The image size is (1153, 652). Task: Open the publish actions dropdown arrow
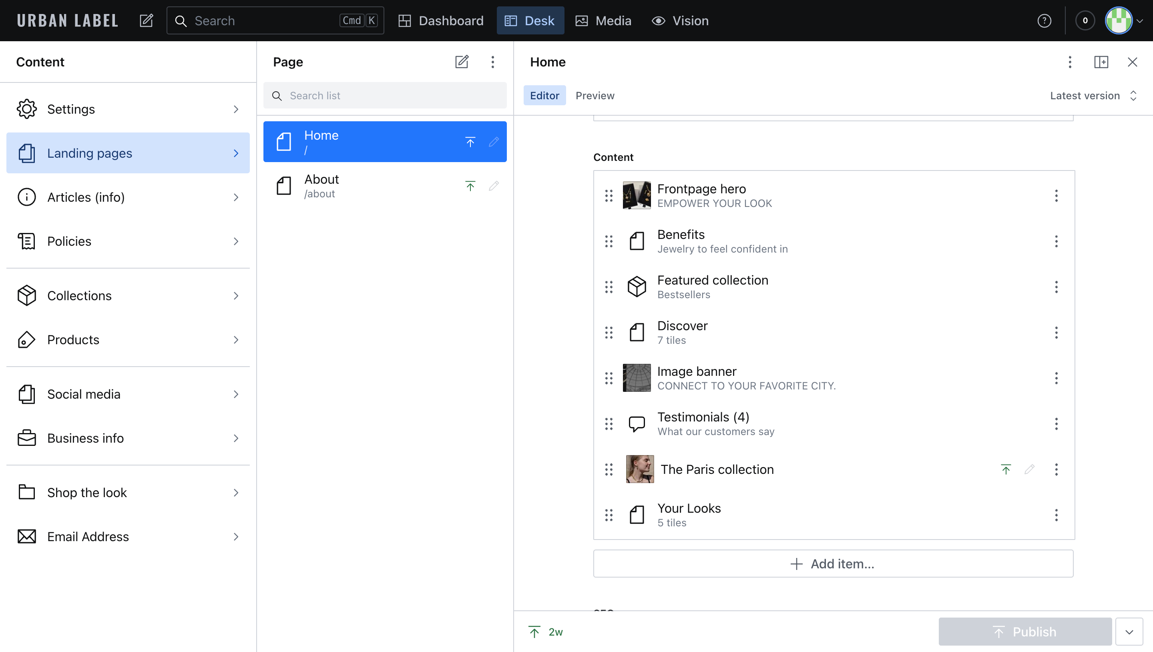(1129, 632)
